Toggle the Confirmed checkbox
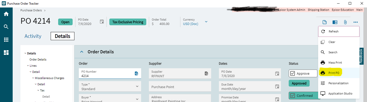This screenshot has height=102, width=367. pos(293,96)
